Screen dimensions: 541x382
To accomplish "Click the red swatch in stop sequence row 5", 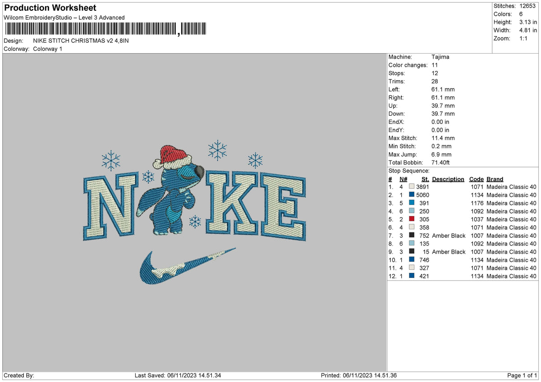I will pos(412,219).
